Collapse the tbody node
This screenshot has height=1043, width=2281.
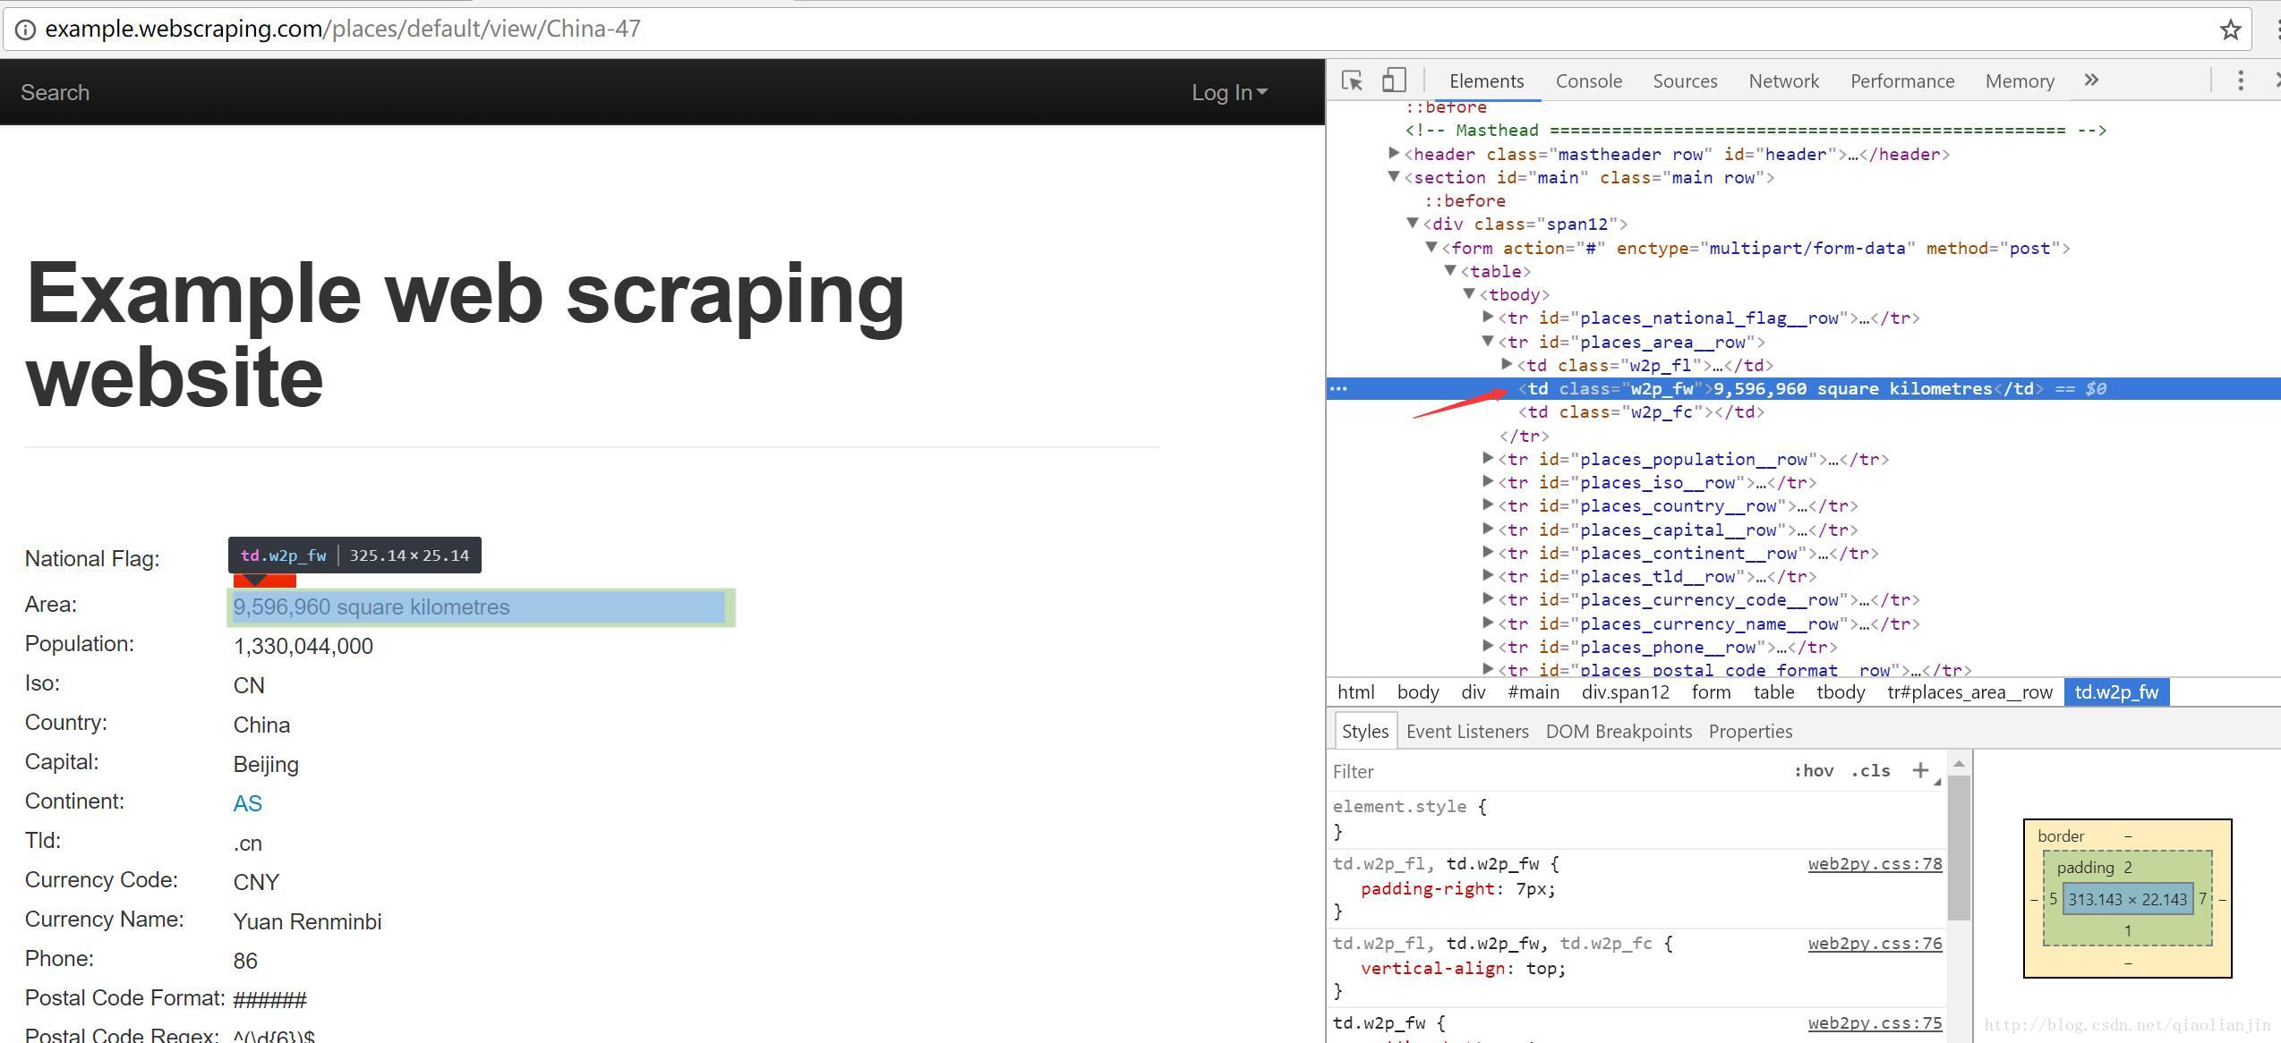(x=1469, y=293)
